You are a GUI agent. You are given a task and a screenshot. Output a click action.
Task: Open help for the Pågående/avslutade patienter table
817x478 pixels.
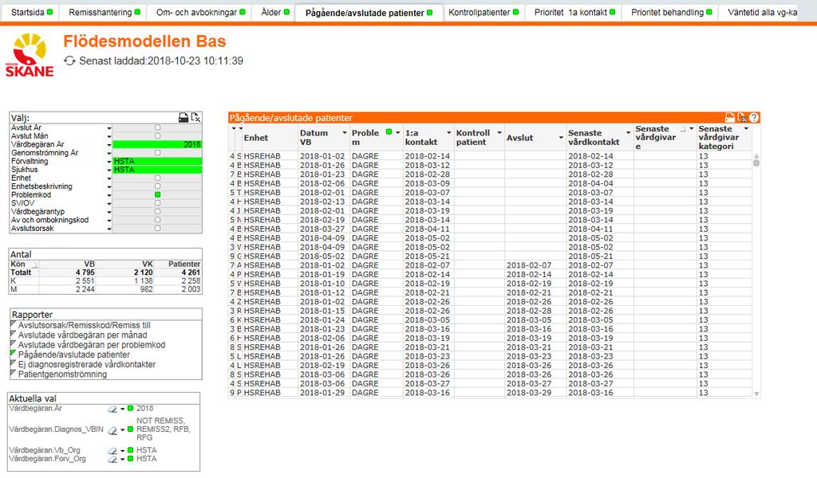pos(754,118)
